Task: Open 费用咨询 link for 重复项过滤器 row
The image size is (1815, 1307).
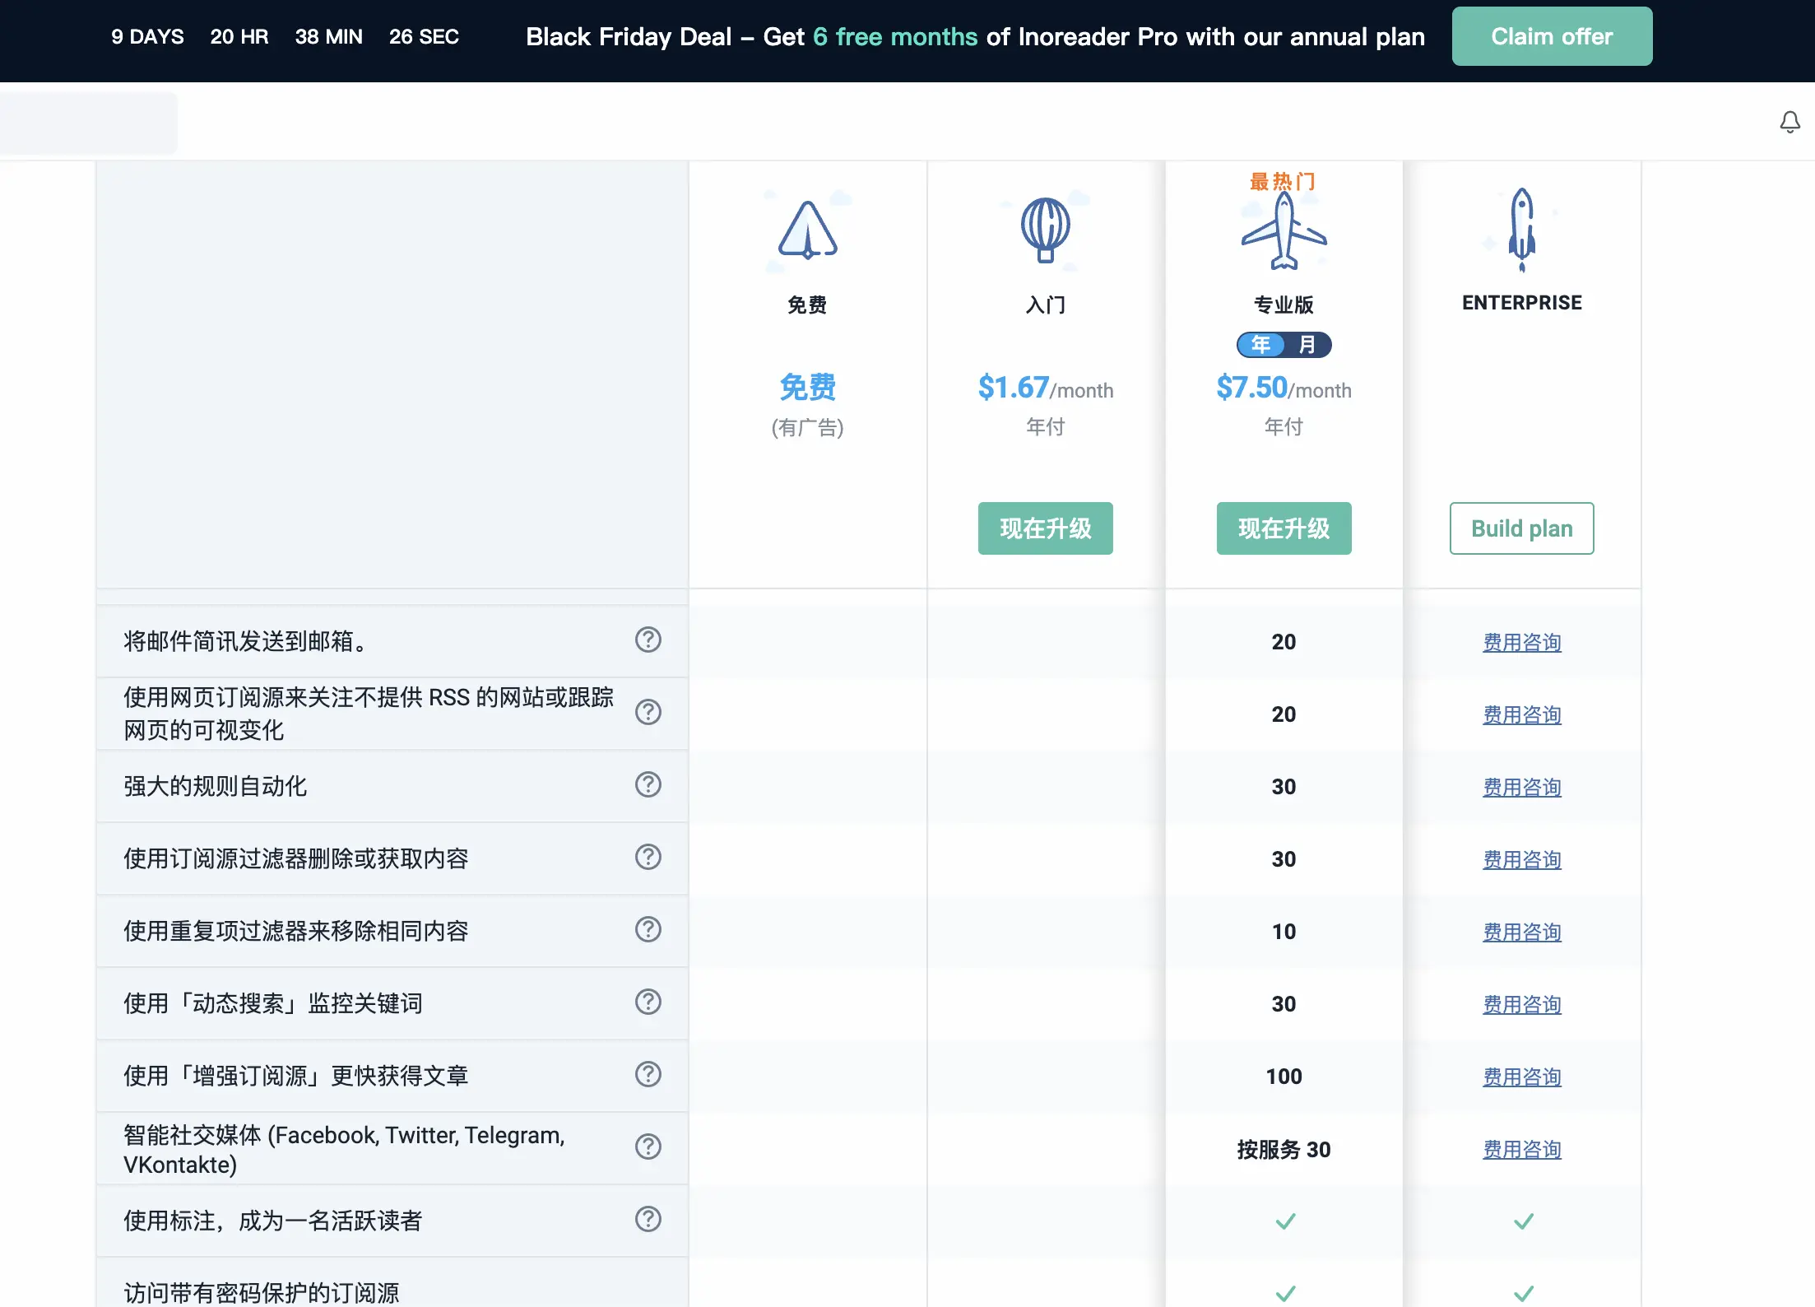Action: click(x=1522, y=932)
